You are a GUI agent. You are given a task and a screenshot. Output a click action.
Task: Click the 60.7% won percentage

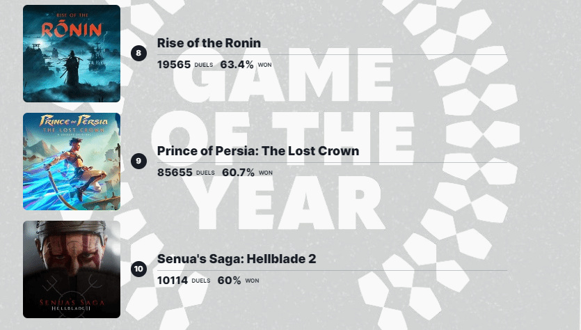point(238,173)
